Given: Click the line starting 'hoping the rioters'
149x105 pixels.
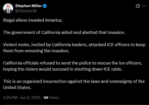Looking at the screenshot, I should pos(63,69).
